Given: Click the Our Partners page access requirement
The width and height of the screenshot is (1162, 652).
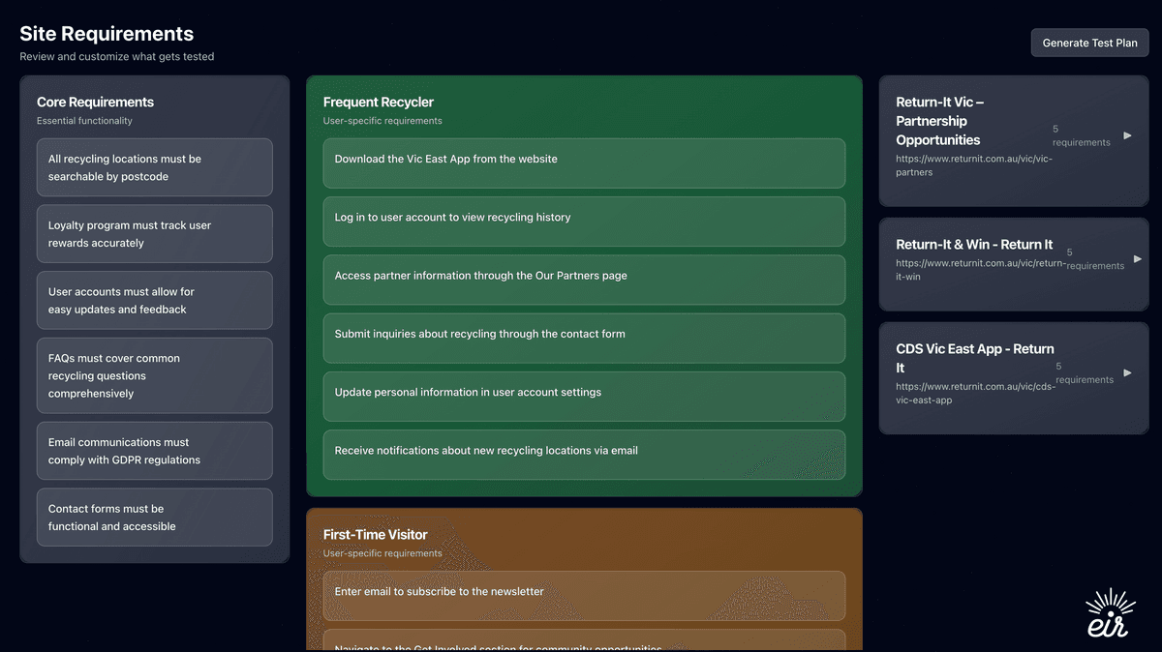Looking at the screenshot, I should 584,280.
